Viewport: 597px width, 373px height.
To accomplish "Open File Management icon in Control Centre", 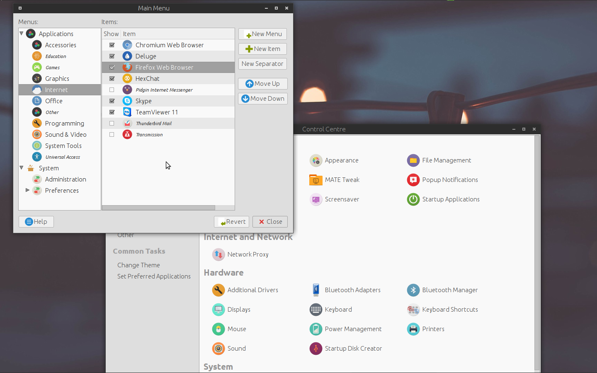I will coord(413,160).
